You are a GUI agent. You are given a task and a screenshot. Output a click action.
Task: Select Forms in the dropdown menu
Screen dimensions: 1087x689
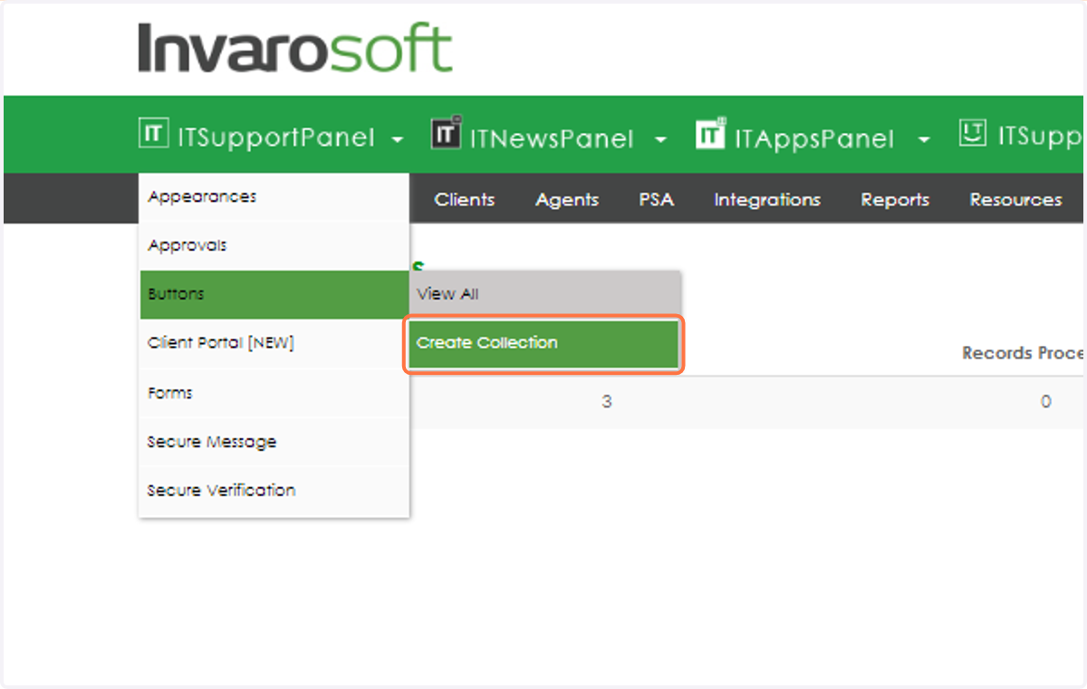[x=274, y=393]
